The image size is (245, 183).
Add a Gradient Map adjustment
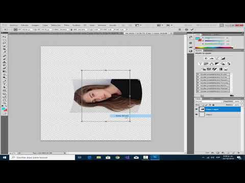point(220,69)
